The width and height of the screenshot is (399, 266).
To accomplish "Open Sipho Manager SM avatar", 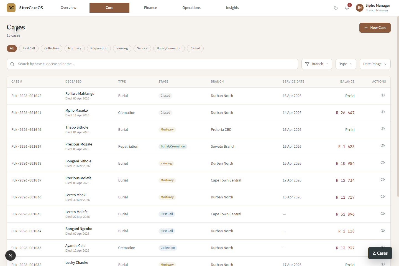I will pyautogui.click(x=360, y=8).
